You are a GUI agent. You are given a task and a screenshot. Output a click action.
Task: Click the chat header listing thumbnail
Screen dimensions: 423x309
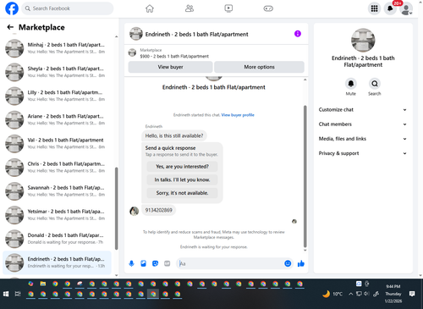click(x=136, y=34)
